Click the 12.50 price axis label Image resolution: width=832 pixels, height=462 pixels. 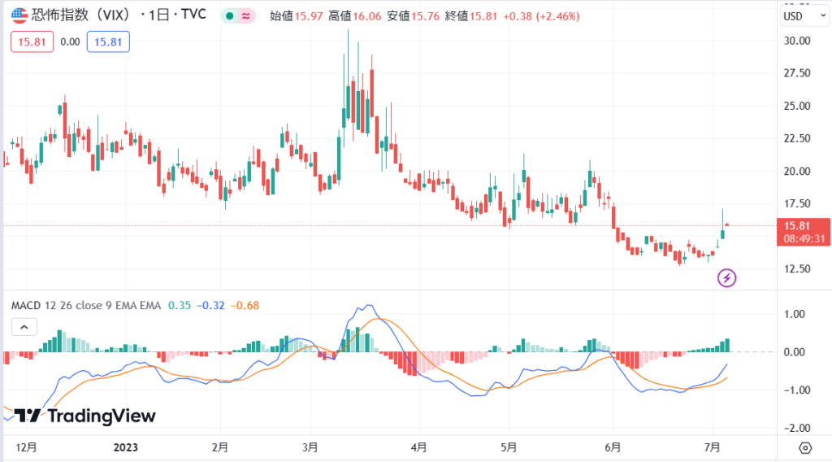[797, 268]
